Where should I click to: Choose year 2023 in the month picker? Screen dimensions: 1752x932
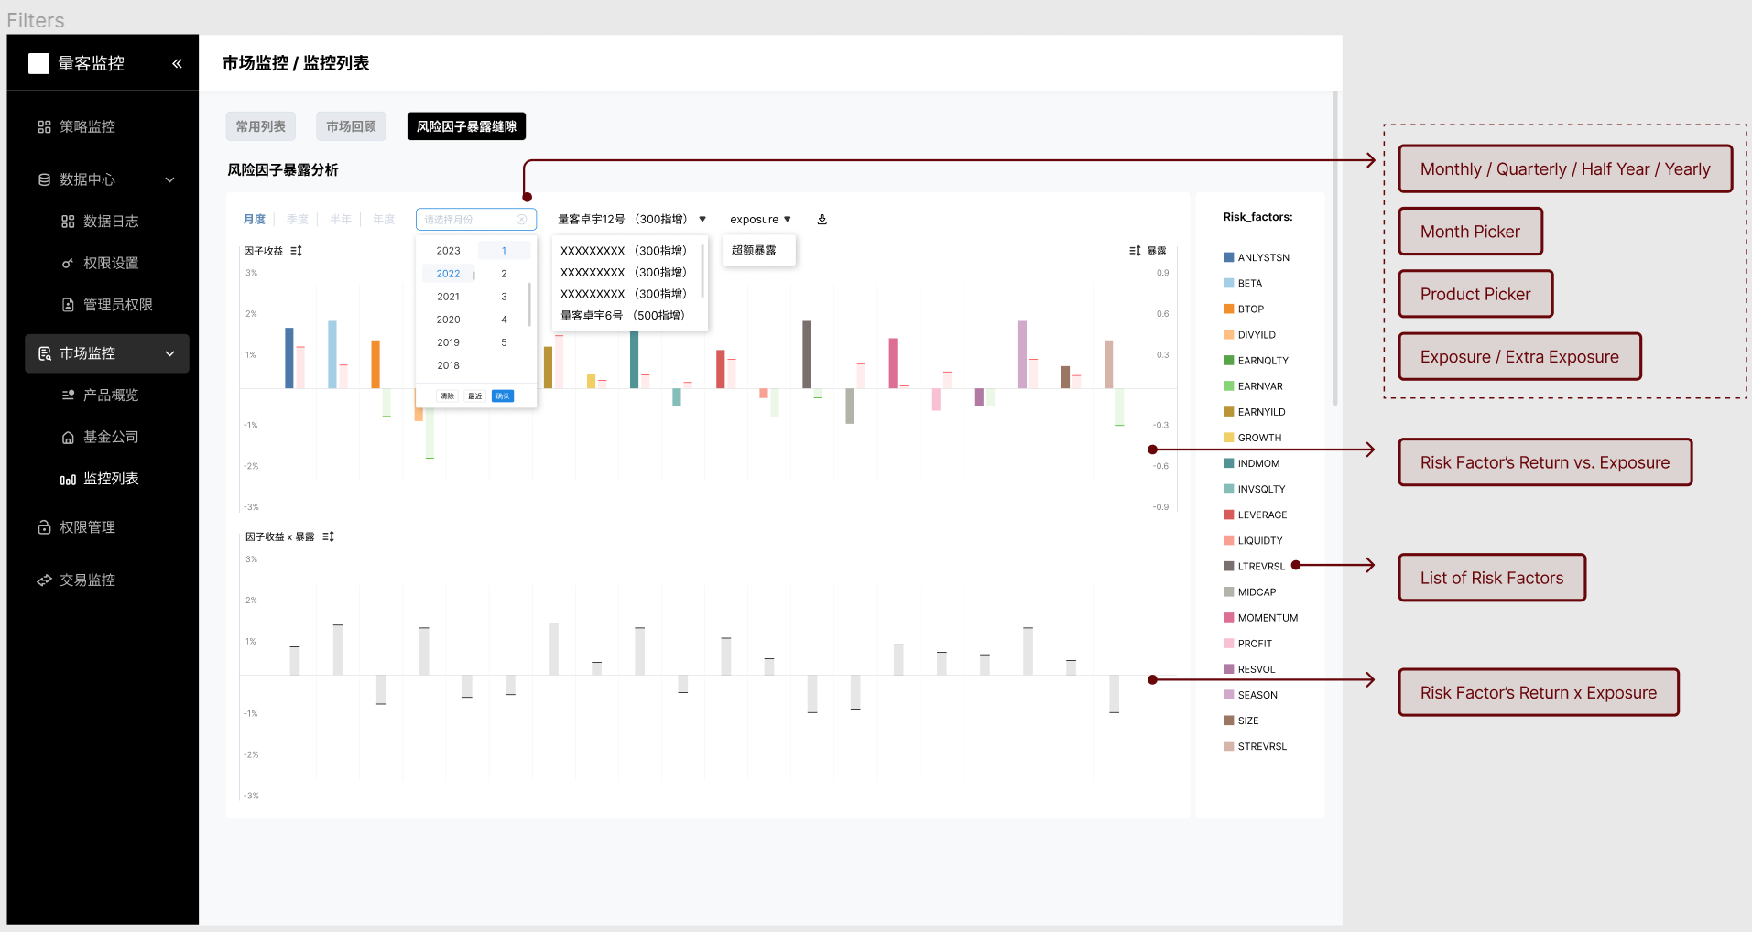click(449, 251)
